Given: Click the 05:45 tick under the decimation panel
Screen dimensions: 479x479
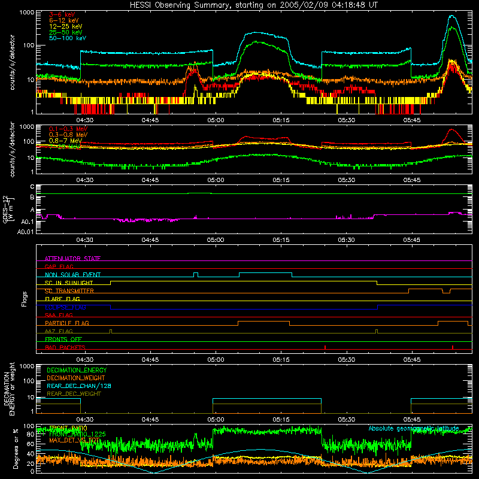Looking at the screenshot, I should pyautogui.click(x=412, y=420).
